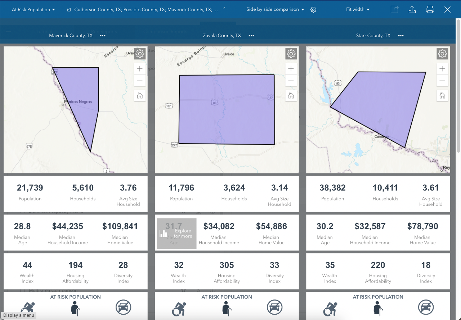The width and height of the screenshot is (461, 320).
Task: Open more options for Maverick County, TX
Action: click(x=103, y=36)
